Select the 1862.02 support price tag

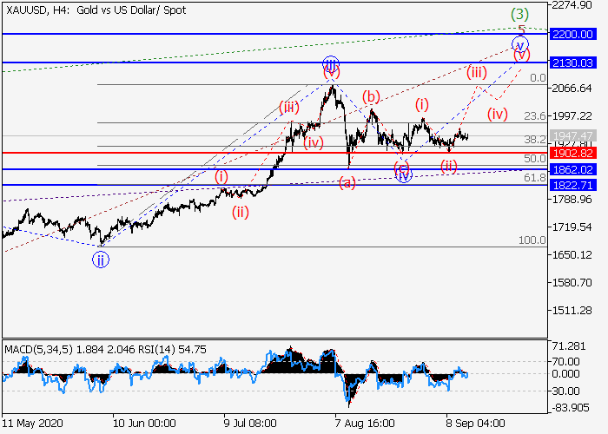tap(578, 169)
